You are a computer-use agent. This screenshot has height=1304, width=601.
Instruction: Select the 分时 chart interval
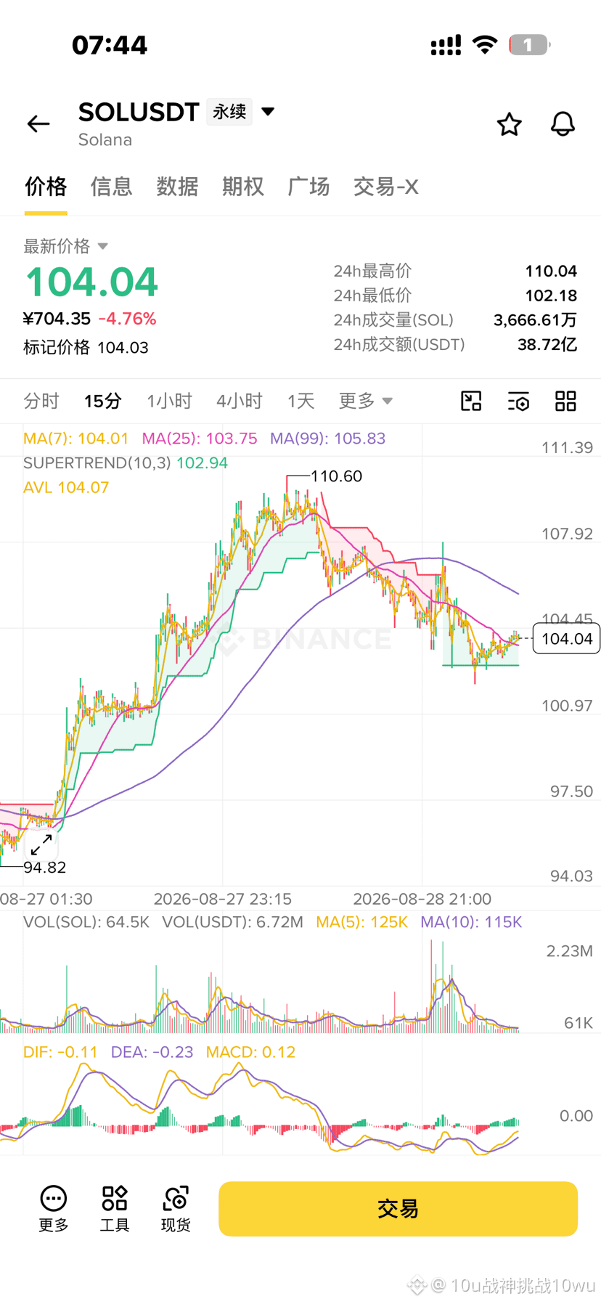point(41,401)
